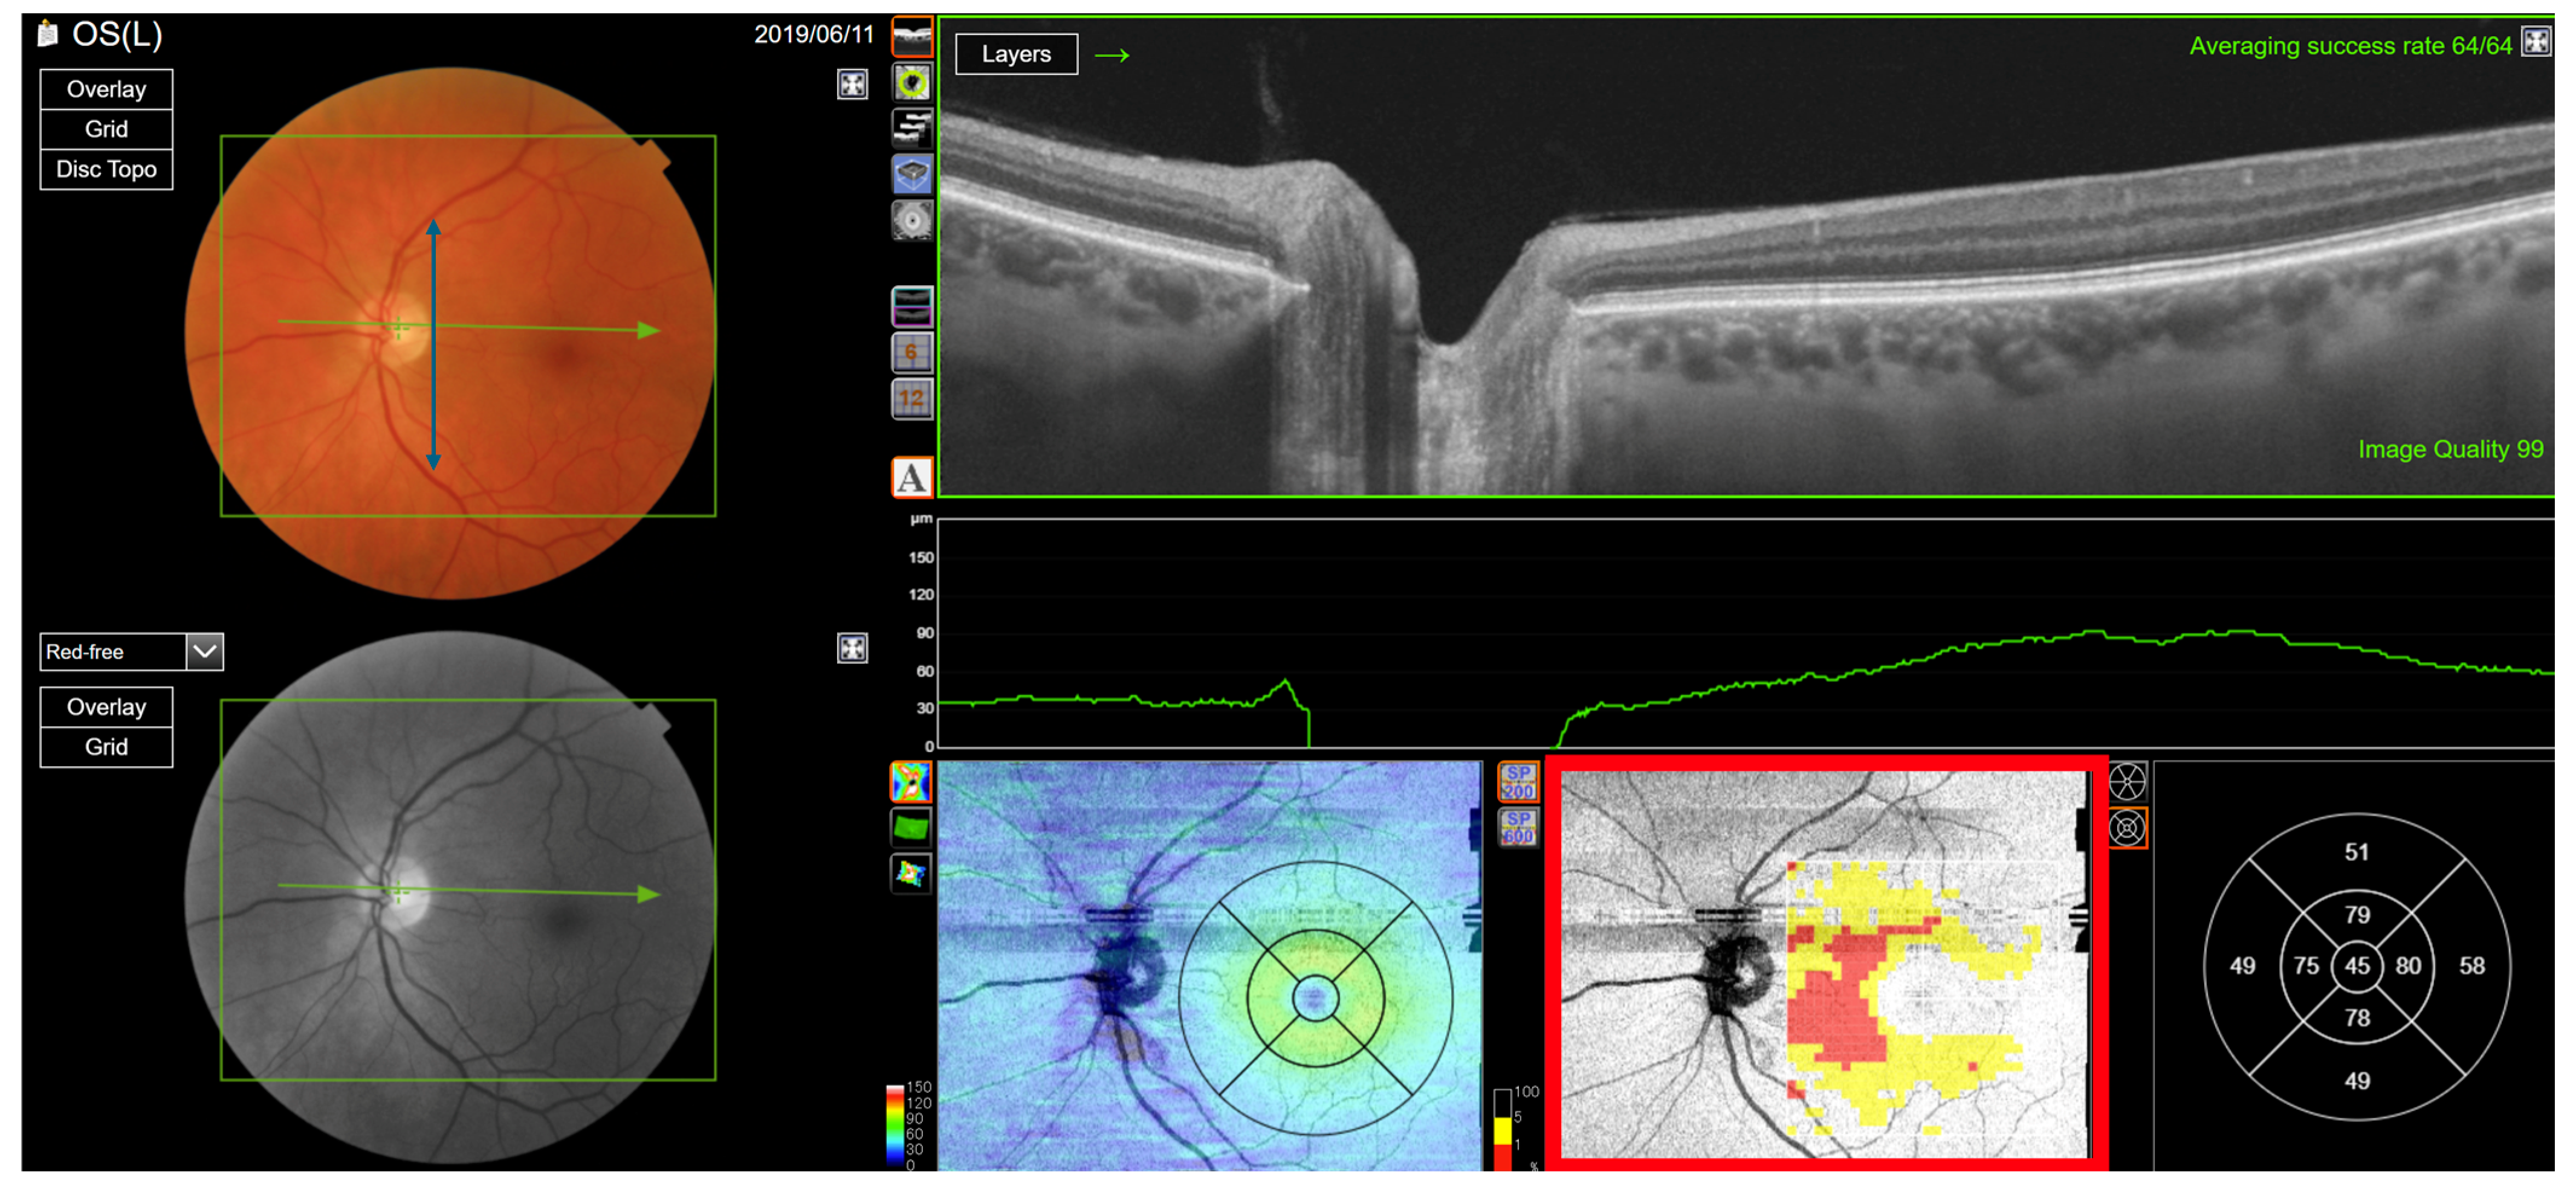Toggle Grid on the color fundus photo
Image resolution: width=2576 pixels, height=1189 pixels.
[106, 129]
